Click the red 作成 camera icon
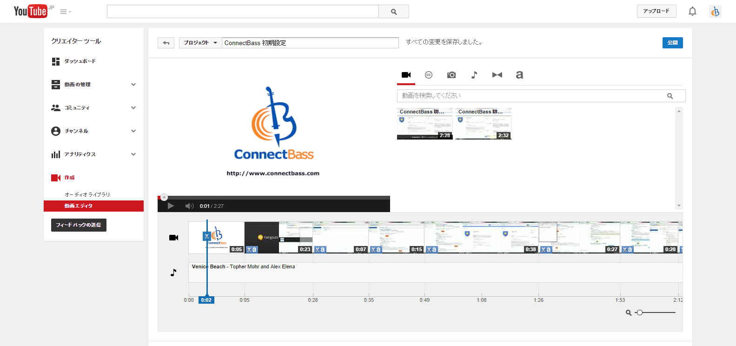Image resolution: width=736 pixels, height=346 pixels. click(56, 178)
